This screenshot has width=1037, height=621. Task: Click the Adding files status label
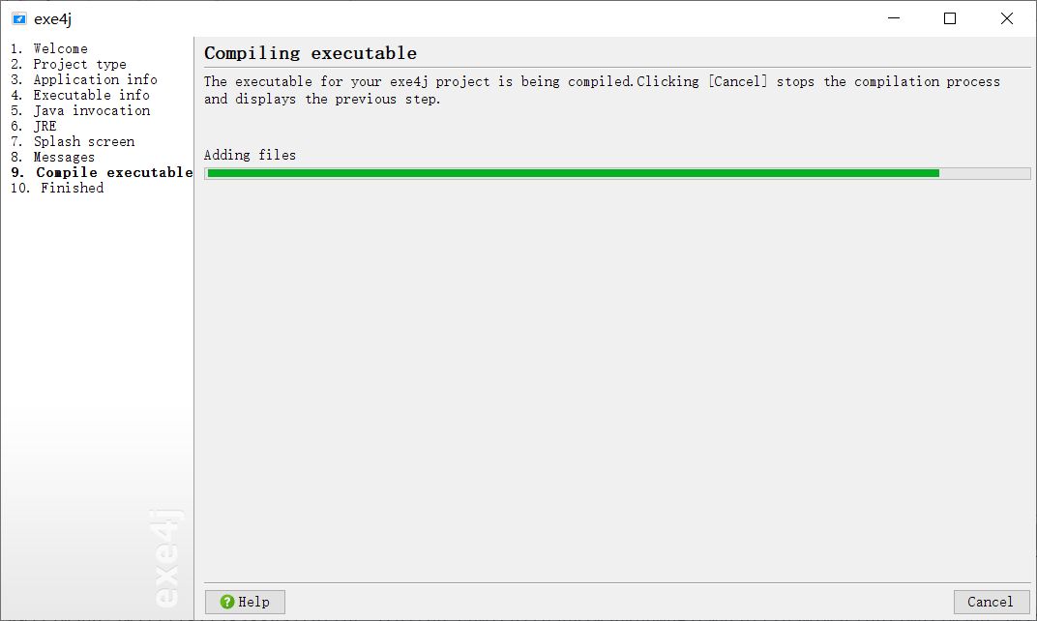(250, 155)
